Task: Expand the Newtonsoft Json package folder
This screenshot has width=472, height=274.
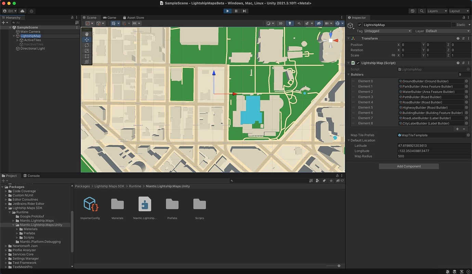Action: click(6, 246)
